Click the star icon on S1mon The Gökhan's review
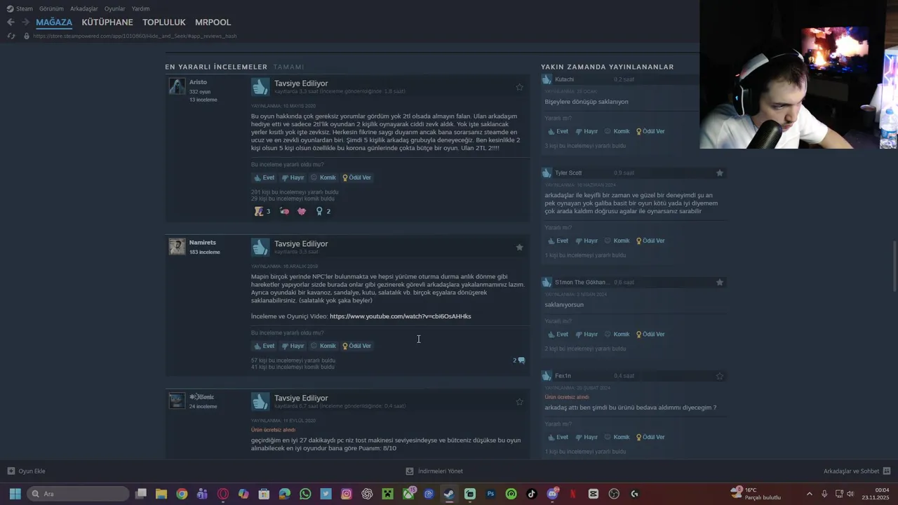The image size is (898, 505). point(720,282)
